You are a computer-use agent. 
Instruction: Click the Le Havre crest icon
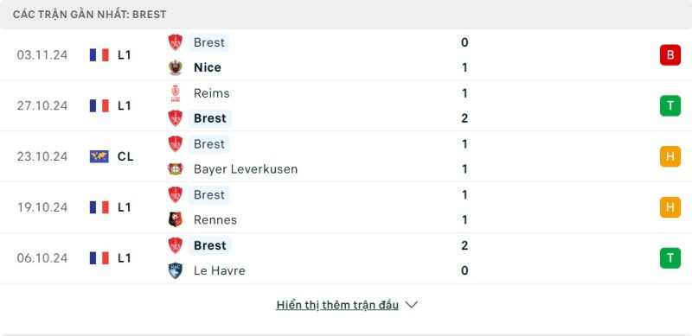(176, 270)
